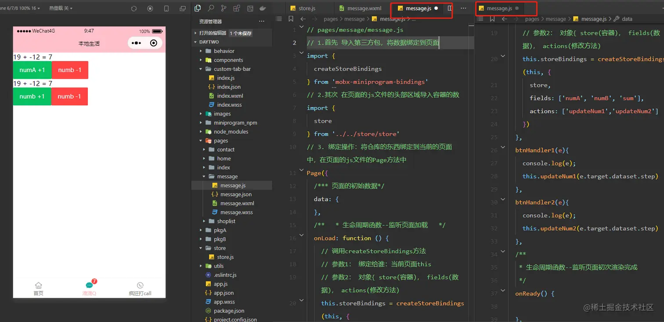The height and width of the screenshot is (322, 664).
Task: Toggle the bookmark icon in left editor
Action: click(x=291, y=19)
